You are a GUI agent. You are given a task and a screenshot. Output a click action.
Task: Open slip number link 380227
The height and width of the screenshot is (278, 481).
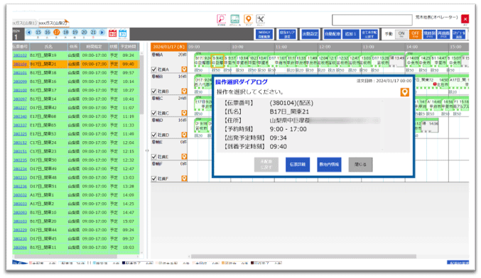pyautogui.click(x=20, y=108)
